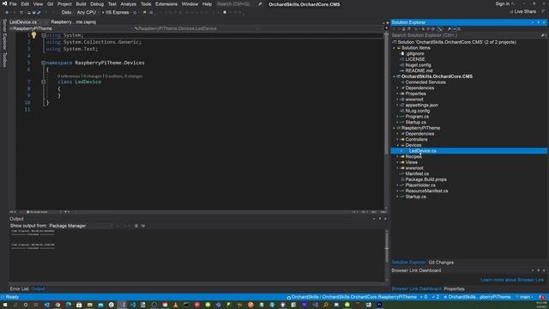Open the Any CPU platform dropdown
This screenshot has width=549, height=309.
[87, 12]
